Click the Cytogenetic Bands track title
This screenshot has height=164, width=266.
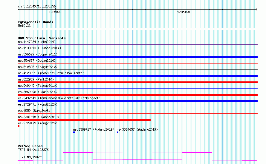(36, 22)
